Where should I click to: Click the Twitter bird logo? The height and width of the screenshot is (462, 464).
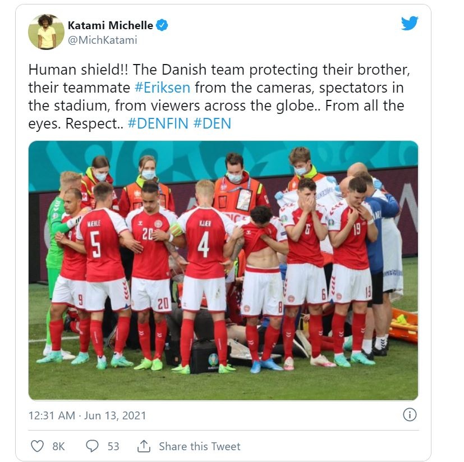coord(410,23)
